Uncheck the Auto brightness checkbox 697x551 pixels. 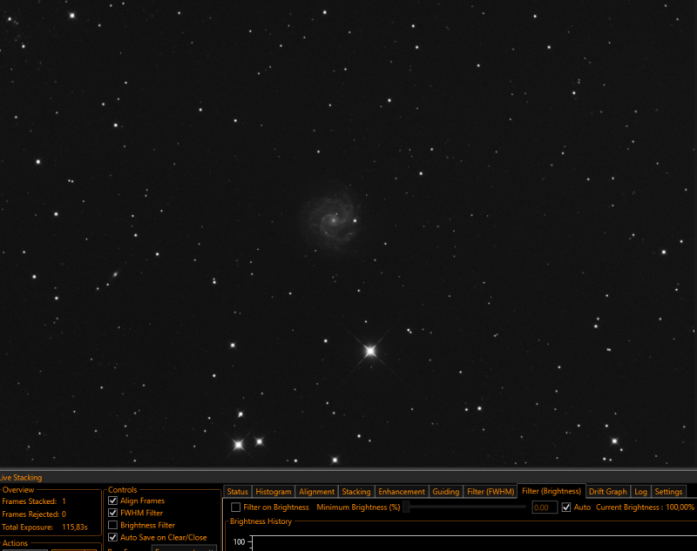(x=565, y=507)
